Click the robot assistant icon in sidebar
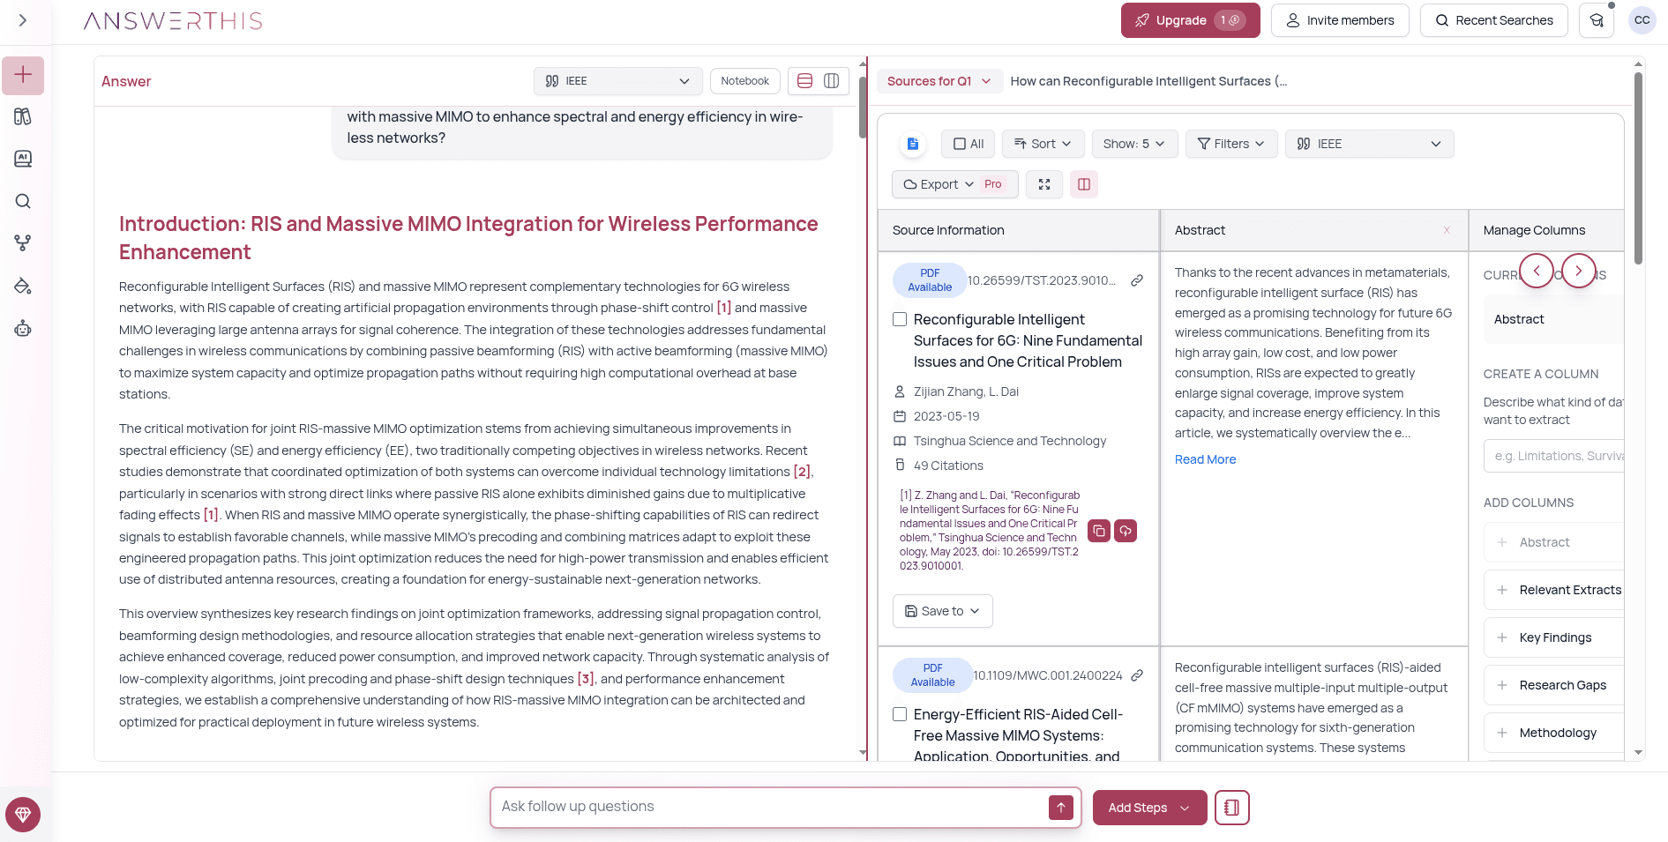The height and width of the screenshot is (842, 1668). [23, 329]
